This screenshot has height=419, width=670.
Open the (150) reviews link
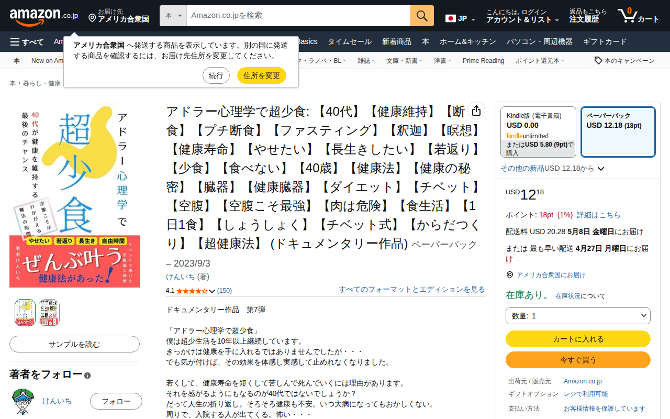[225, 291]
